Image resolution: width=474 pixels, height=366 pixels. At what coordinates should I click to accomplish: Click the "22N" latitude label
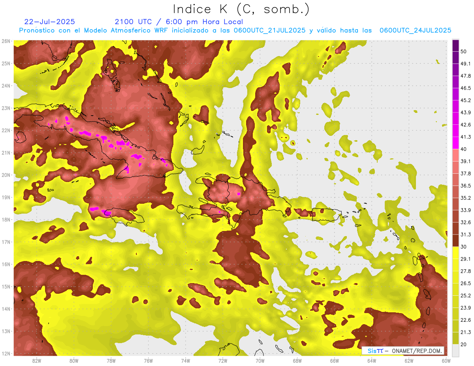click(6, 130)
